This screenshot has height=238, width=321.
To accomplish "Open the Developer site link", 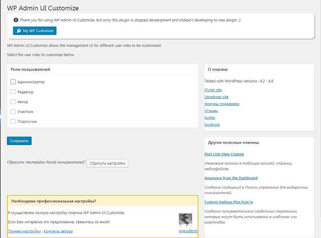I will (x=216, y=97).
